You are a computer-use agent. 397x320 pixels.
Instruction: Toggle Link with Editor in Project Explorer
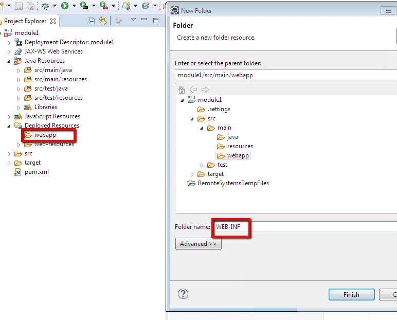(102, 21)
